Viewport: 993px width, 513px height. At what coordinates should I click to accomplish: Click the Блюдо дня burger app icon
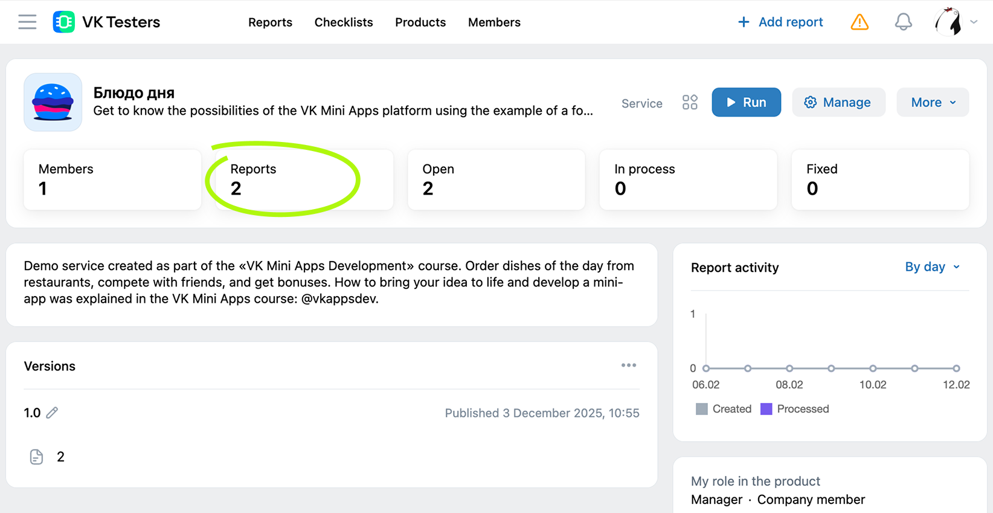tap(53, 102)
